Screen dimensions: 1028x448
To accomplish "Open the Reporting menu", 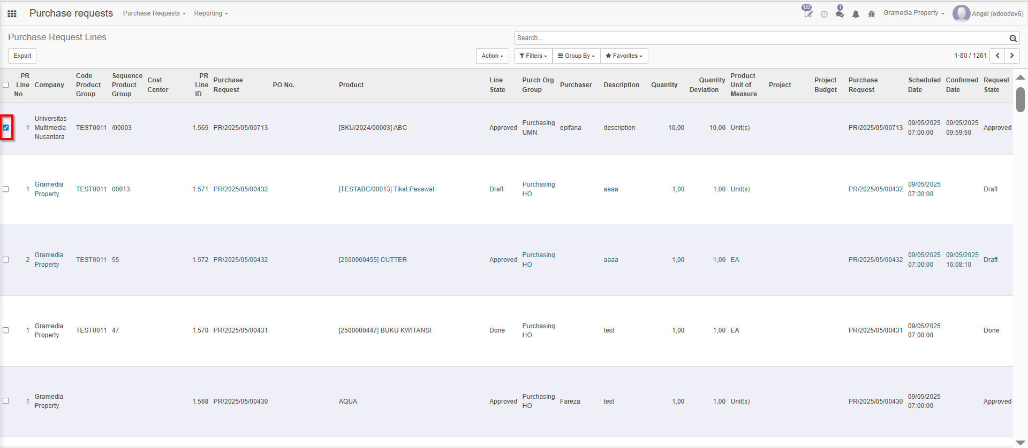I will point(211,13).
